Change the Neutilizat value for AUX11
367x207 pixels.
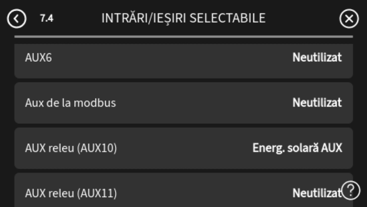click(x=315, y=194)
